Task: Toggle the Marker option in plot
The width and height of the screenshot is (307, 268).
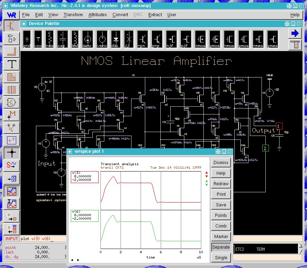Action: (221, 237)
